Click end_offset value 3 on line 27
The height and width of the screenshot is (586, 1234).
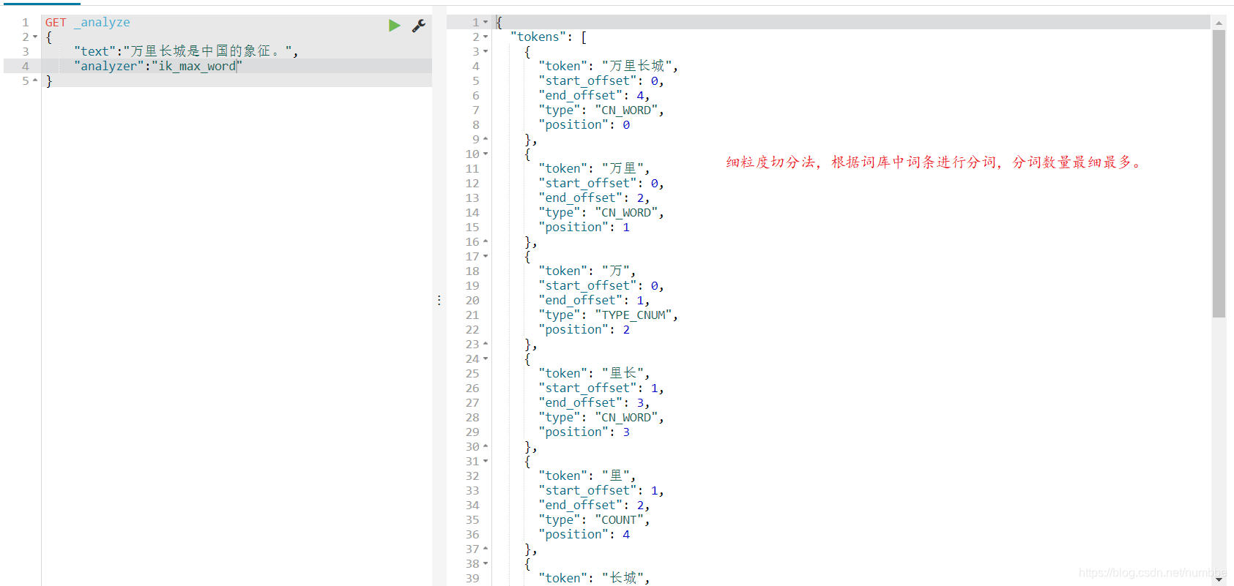point(640,402)
